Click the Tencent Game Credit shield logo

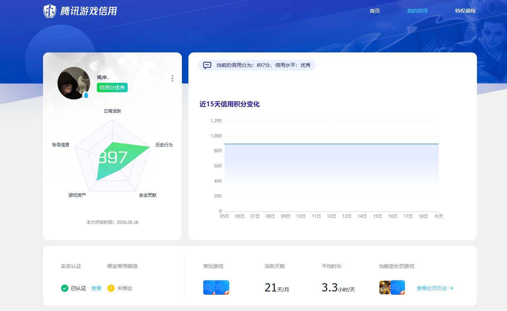[50, 11]
